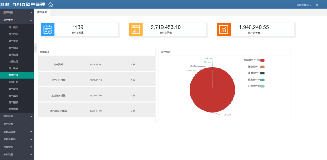Toggle 报废资产 0 teal legend swatch
Viewport: 327px width, 160px height.
[262, 79]
